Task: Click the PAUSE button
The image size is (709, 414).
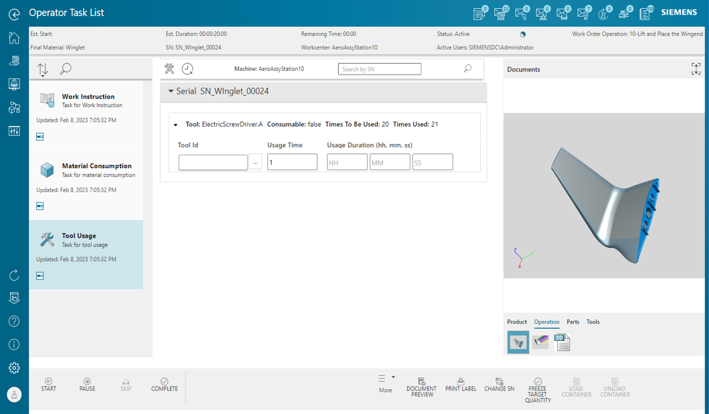Action: [87, 385]
